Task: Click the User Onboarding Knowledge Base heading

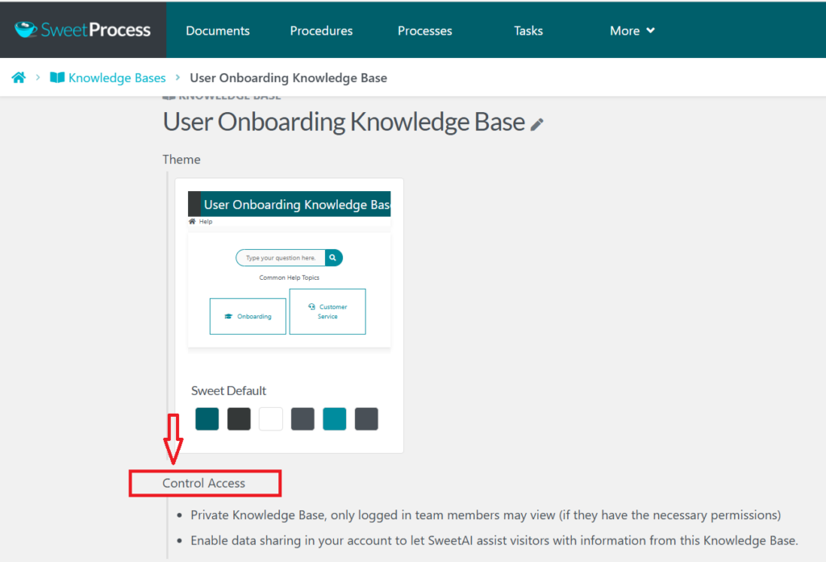Action: [x=344, y=122]
